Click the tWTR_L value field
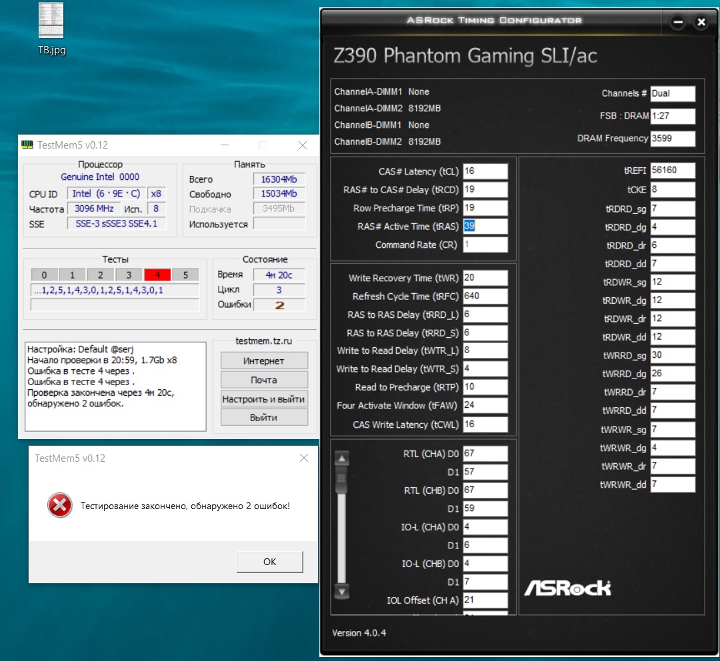 coord(485,350)
